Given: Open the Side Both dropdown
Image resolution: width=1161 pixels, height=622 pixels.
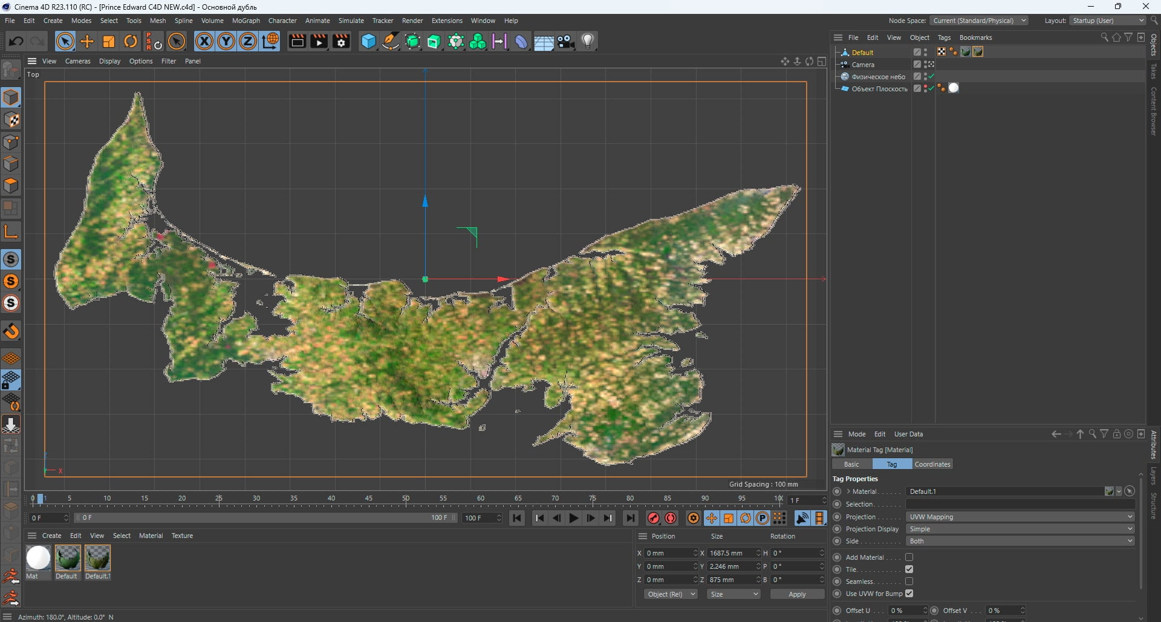Looking at the screenshot, I should tap(1020, 541).
